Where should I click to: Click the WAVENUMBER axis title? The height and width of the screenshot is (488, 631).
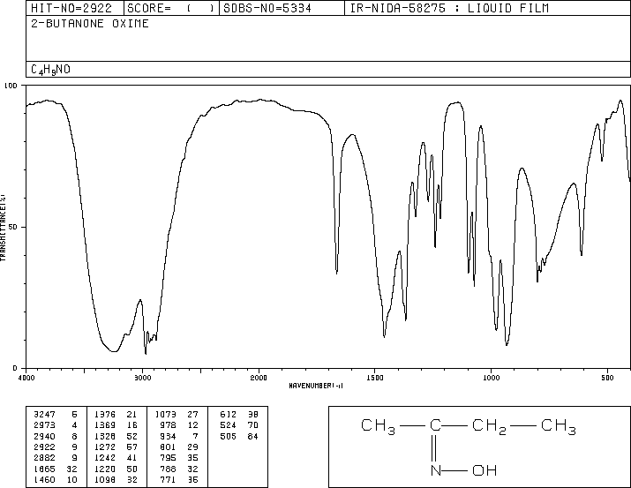click(x=316, y=386)
